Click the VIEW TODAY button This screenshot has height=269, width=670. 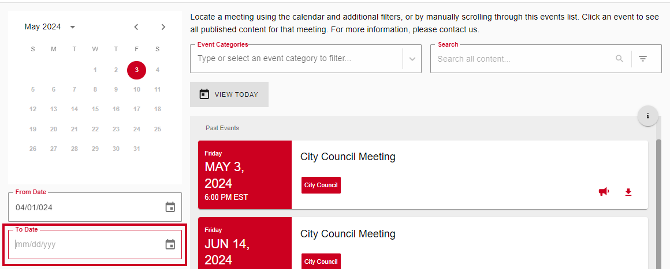(x=229, y=94)
